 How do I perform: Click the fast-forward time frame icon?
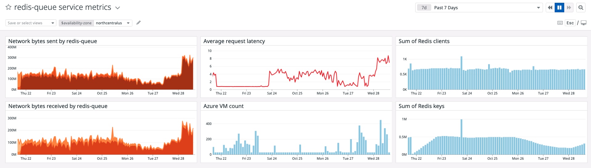pyautogui.click(x=569, y=8)
